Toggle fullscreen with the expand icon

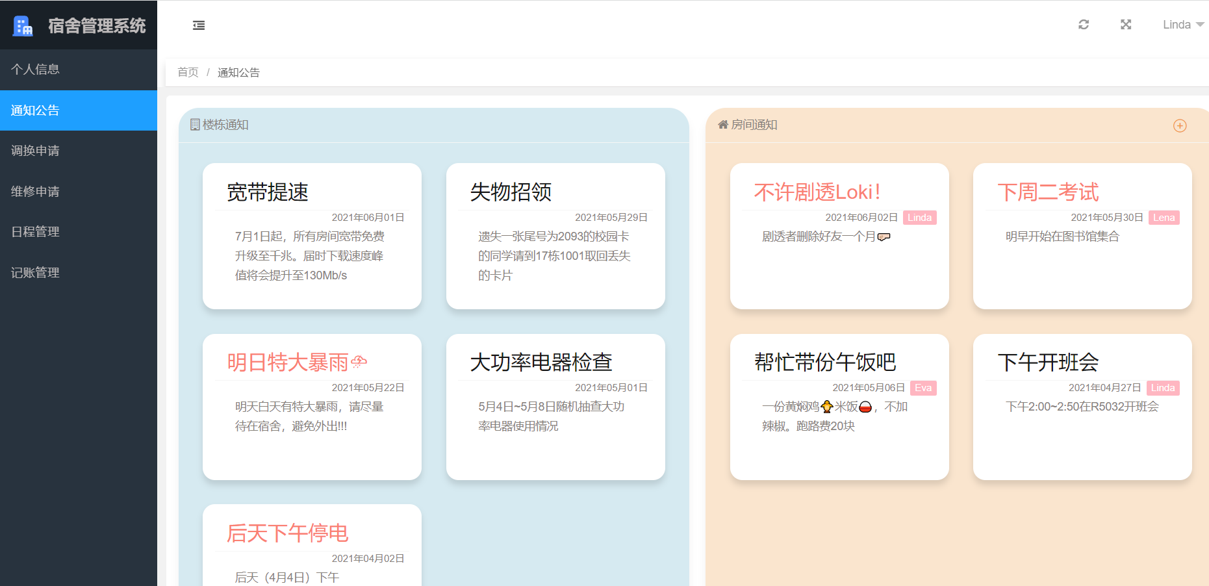tap(1126, 25)
